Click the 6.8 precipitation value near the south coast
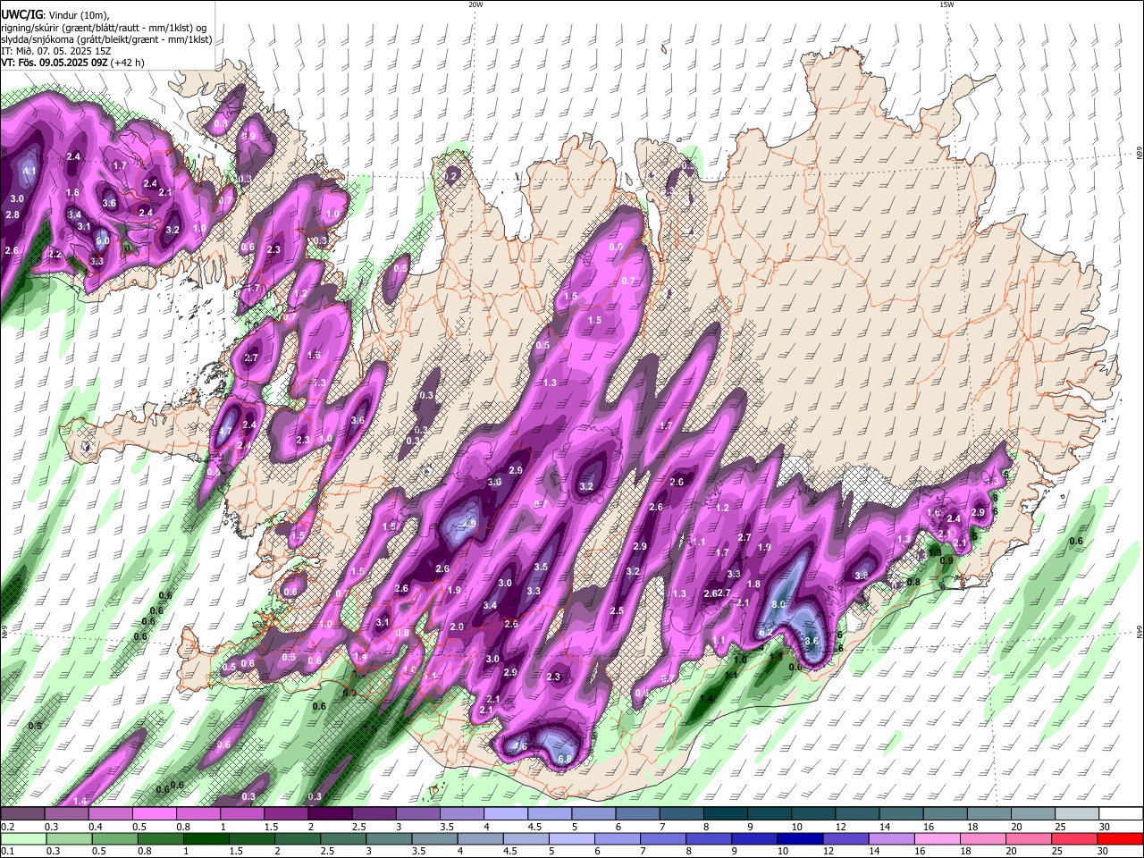 point(565,759)
